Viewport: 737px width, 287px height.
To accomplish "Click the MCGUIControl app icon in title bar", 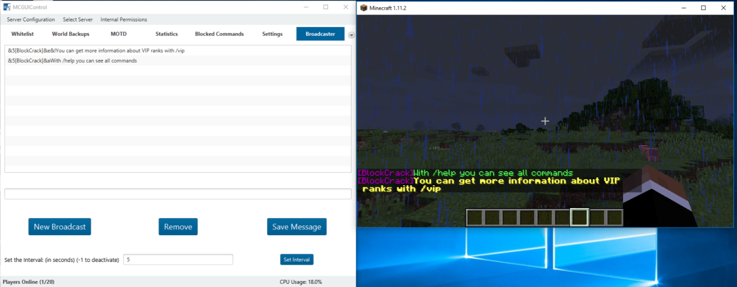I will click(x=7, y=7).
